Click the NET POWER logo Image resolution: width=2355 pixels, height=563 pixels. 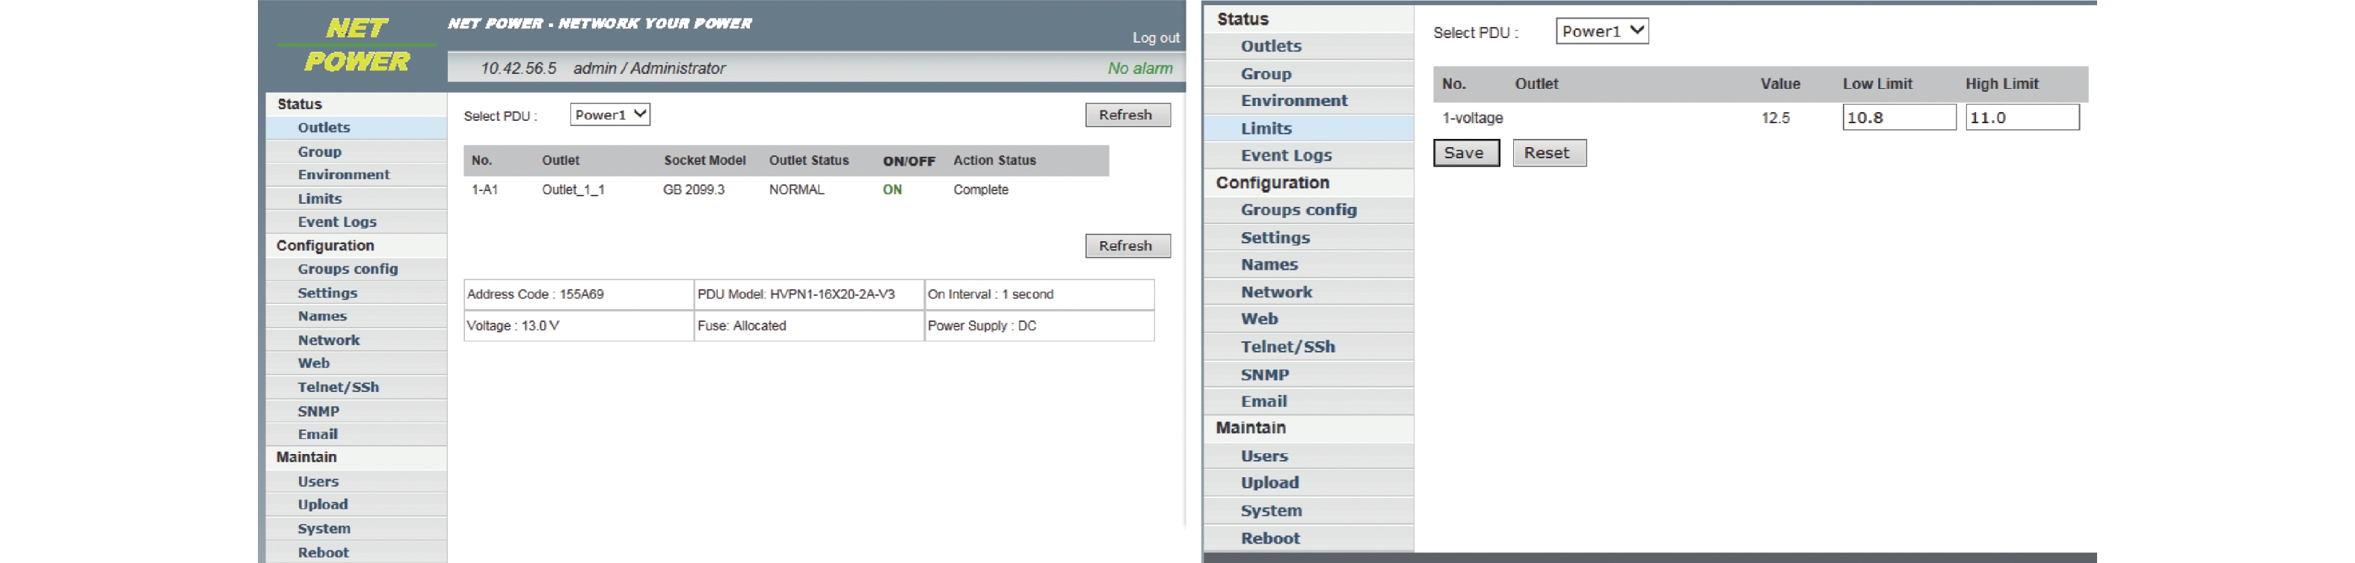[x=357, y=45]
